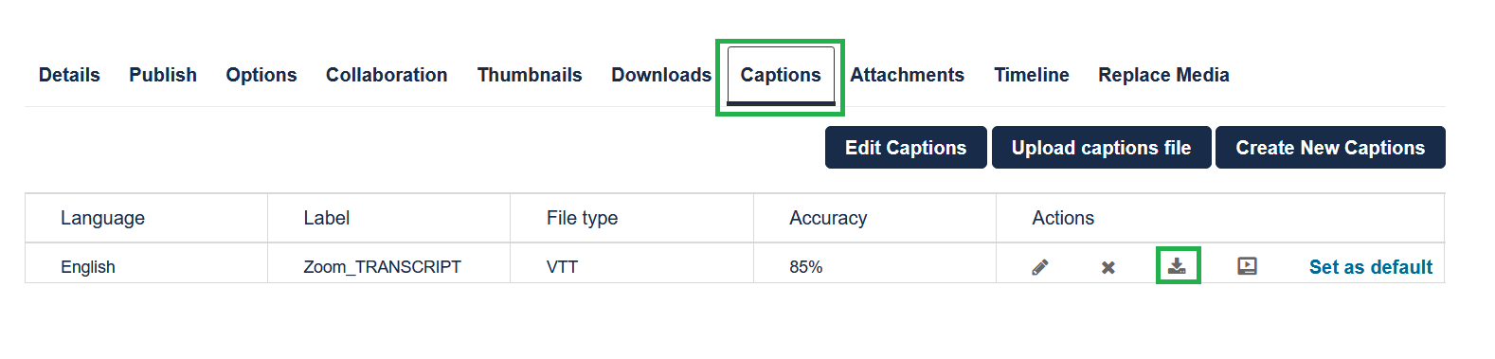The height and width of the screenshot is (359, 1495).
Task: Delete the Zoom_TRANSCRIPT caption with X icon
Action: pos(1108,267)
